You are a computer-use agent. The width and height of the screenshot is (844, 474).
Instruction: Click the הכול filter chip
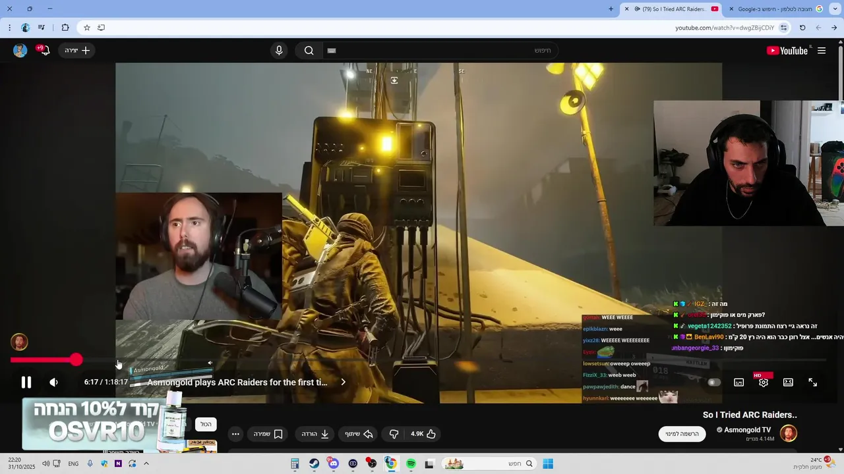(x=206, y=425)
